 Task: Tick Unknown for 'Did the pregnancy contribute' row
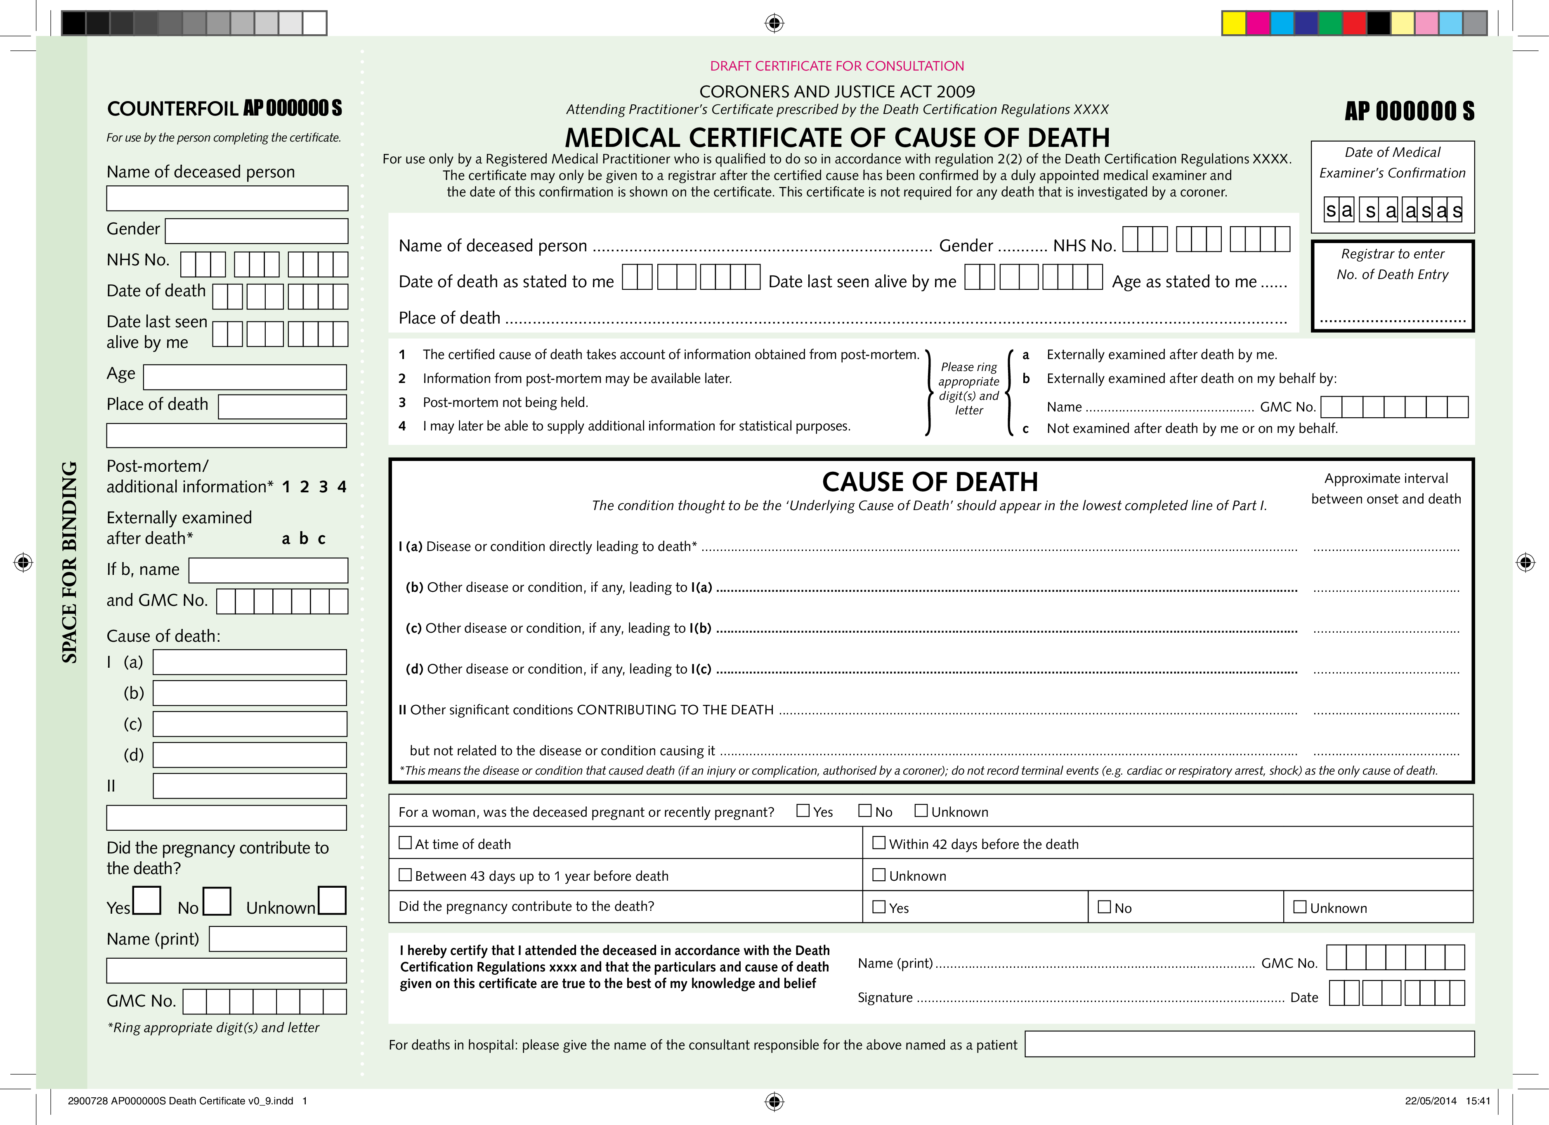[1300, 907]
